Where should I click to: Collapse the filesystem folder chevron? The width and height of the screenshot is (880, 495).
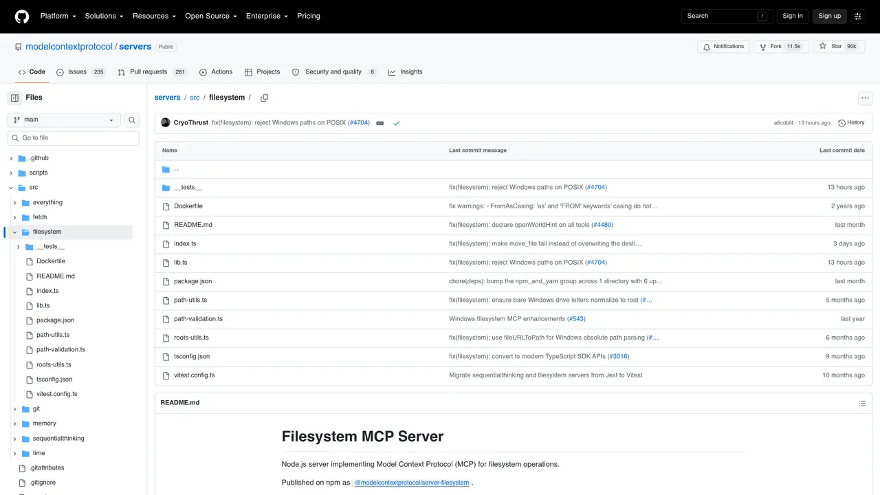coord(15,232)
